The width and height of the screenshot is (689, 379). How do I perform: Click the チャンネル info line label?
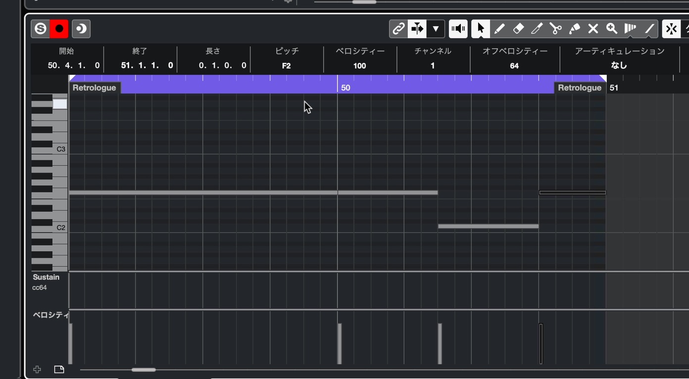pyautogui.click(x=433, y=51)
